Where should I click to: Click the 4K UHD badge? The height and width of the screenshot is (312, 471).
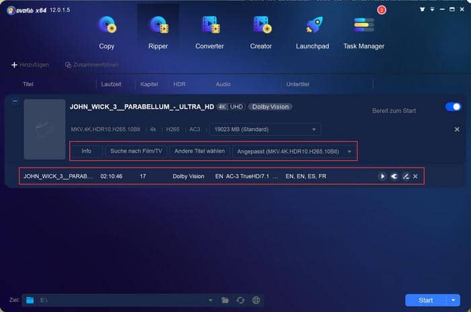coord(231,107)
